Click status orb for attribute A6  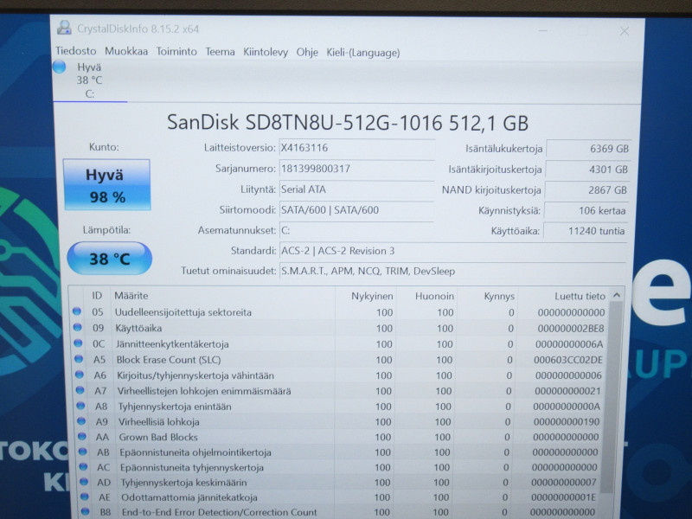pyautogui.click(x=80, y=375)
